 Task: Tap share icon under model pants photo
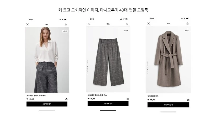click(x=66, y=99)
